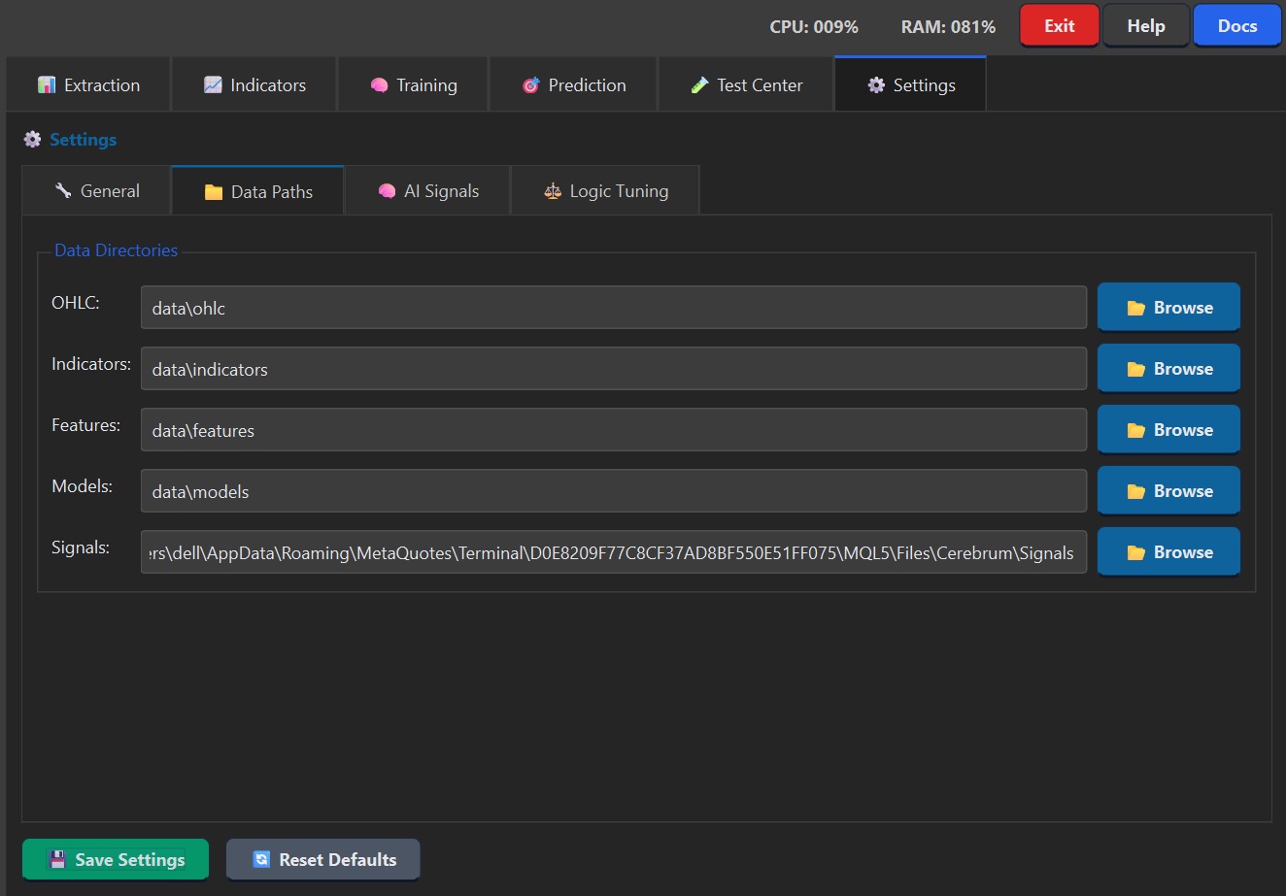Click the Features directory text field
The width and height of the screenshot is (1286, 896).
(612, 429)
